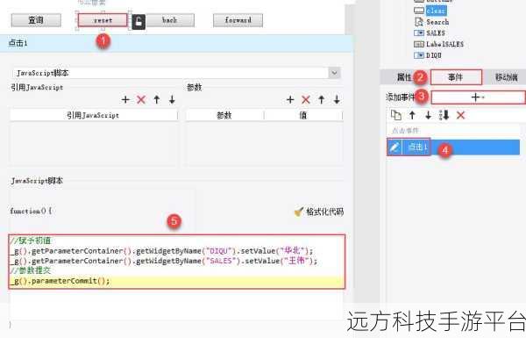Delete selected 引用JavaScript entry

pos(141,99)
